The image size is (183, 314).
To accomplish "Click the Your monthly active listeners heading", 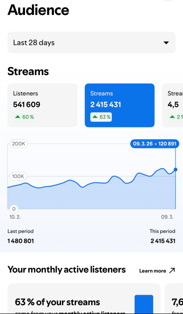I will (67, 270).
